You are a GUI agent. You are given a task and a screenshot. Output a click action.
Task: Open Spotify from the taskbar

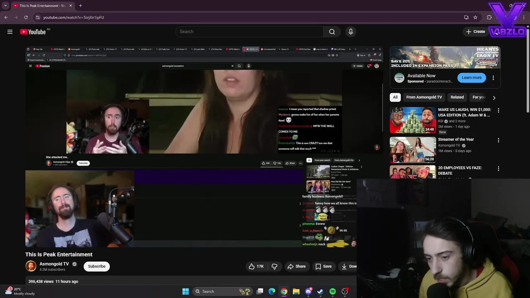coord(332,291)
